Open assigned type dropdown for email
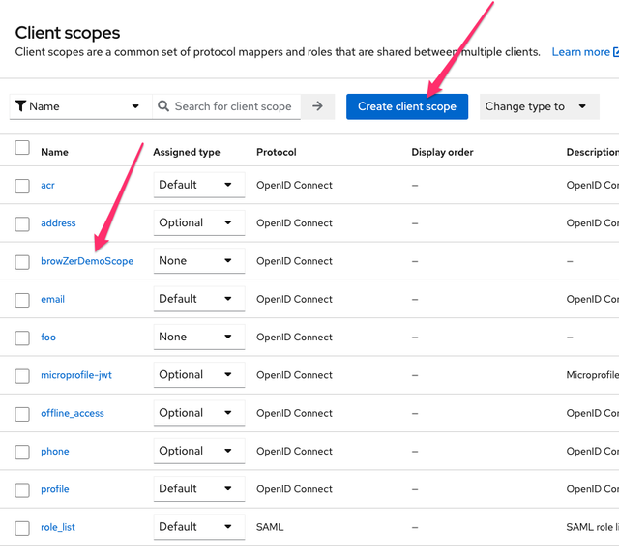This screenshot has height=559, width=619. [x=199, y=299]
